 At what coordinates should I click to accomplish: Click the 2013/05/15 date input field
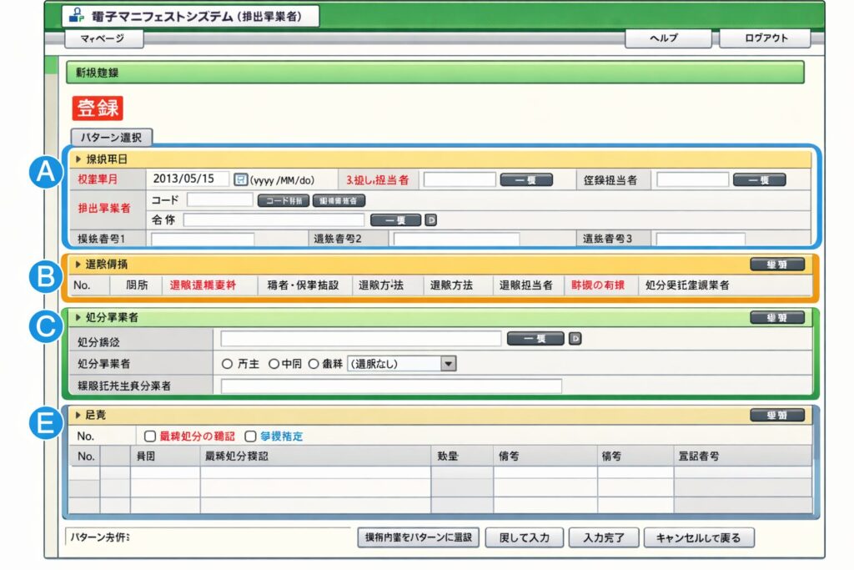pyautogui.click(x=188, y=179)
